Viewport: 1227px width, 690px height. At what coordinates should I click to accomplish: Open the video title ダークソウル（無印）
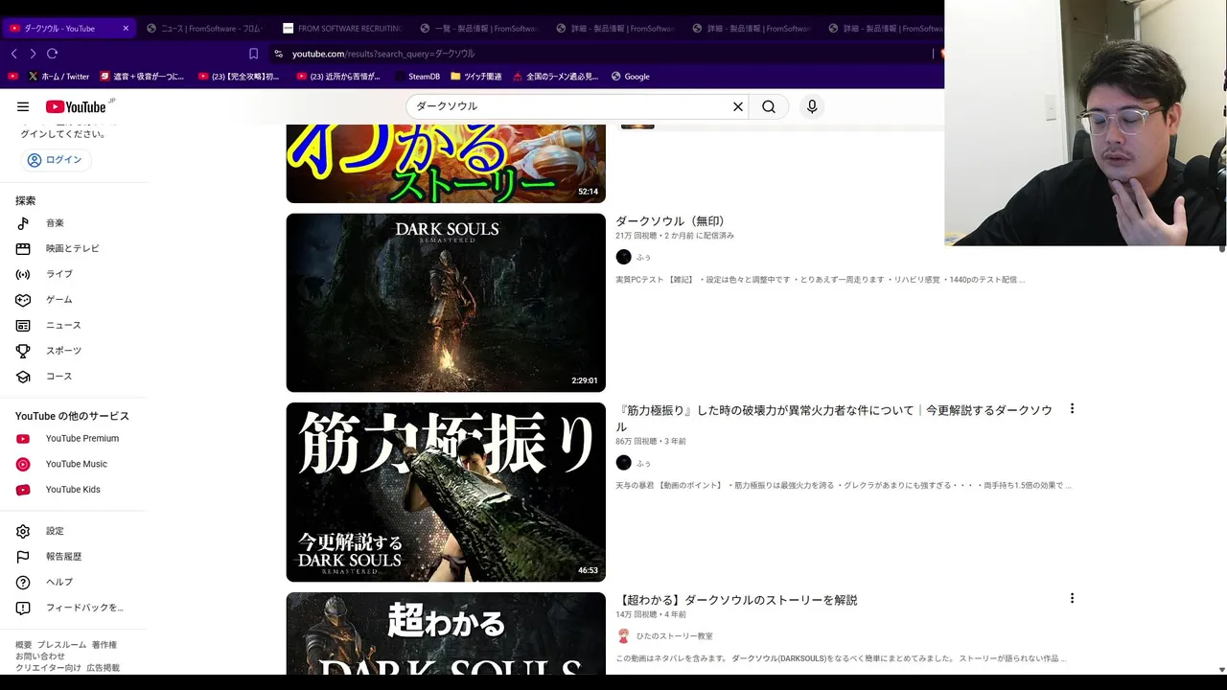click(671, 221)
